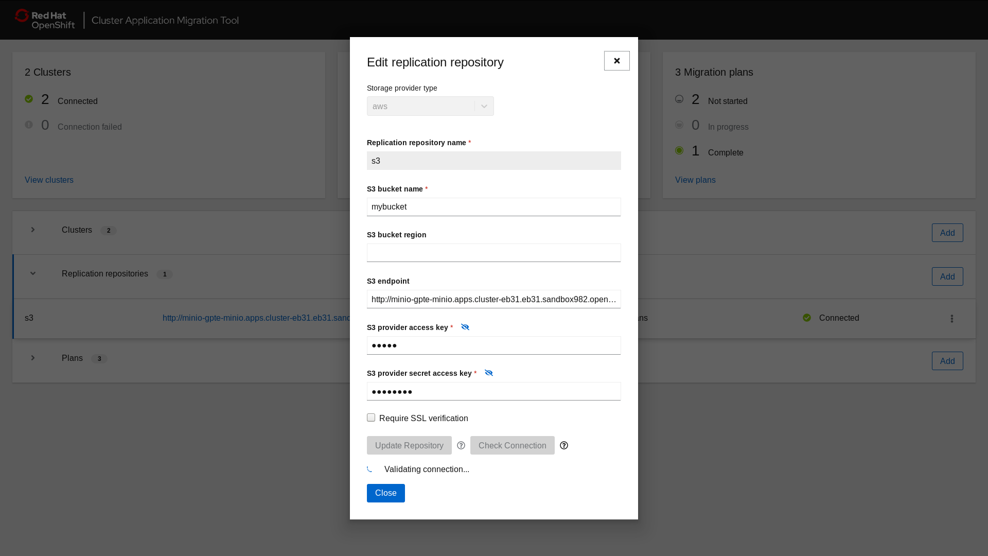The height and width of the screenshot is (556, 988).
Task: Reveal the S3 provider secret access key
Action: [489, 373]
